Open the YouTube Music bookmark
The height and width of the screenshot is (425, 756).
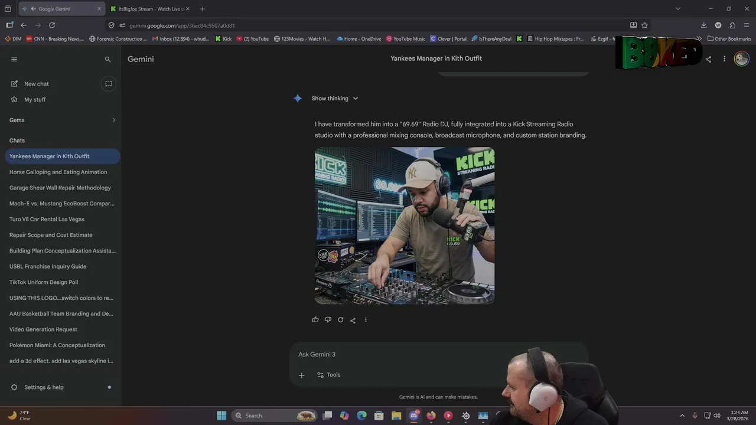pos(406,39)
